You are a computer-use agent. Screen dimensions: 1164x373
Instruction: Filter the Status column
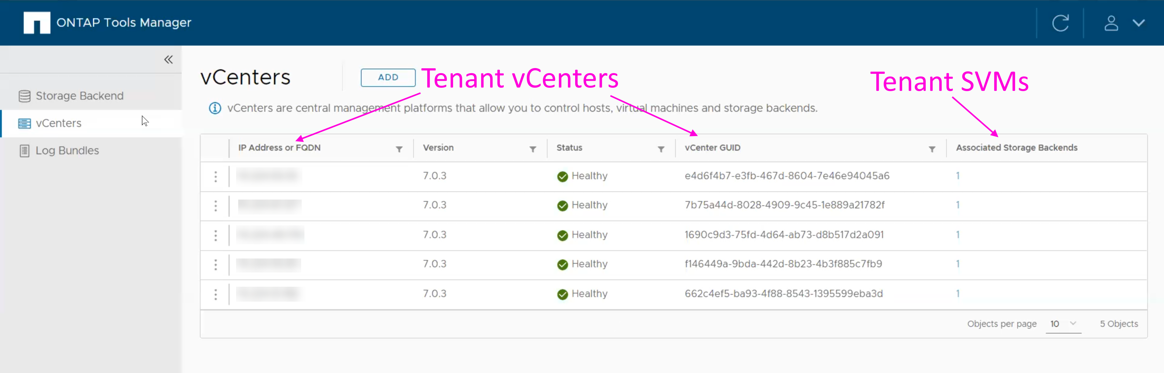pos(661,149)
